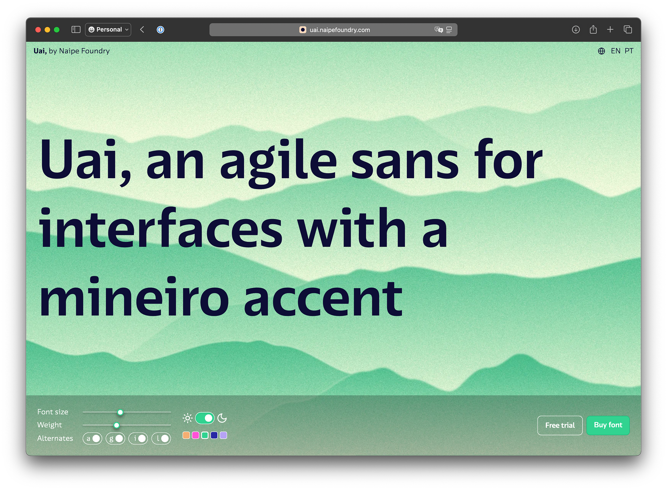The height and width of the screenshot is (490, 667).
Task: Select the orange color swatch
Action: [x=186, y=435]
